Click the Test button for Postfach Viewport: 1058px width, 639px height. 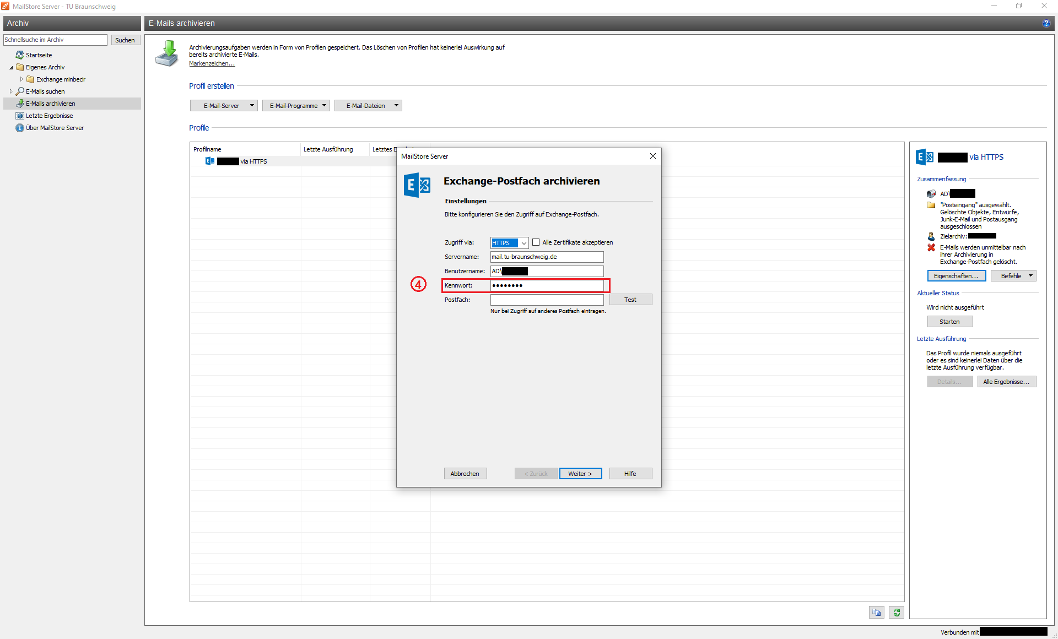(631, 299)
